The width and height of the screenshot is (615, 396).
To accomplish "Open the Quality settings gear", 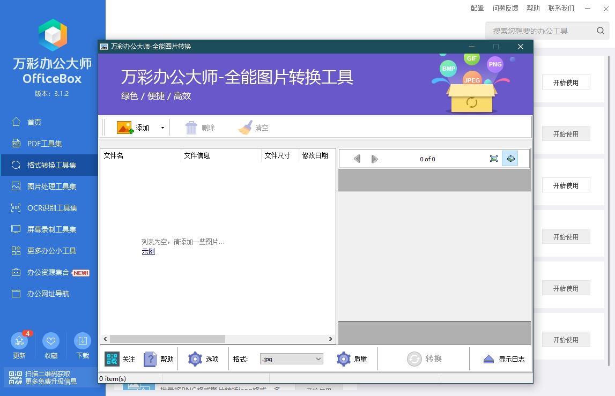I will coord(344,359).
